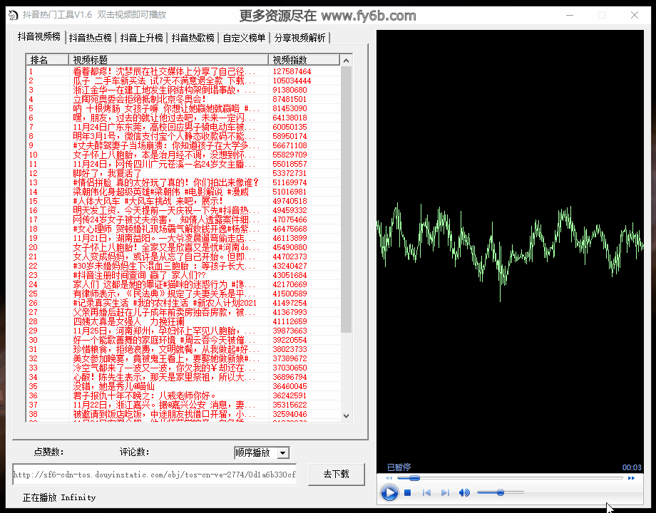Viewport: 656px width, 513px height.
Task: Select rank 16 row 明天发工资
Action: click(183, 210)
